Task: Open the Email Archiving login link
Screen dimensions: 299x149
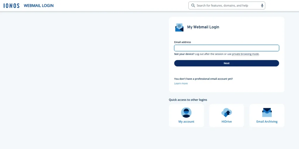Action: tap(267, 122)
